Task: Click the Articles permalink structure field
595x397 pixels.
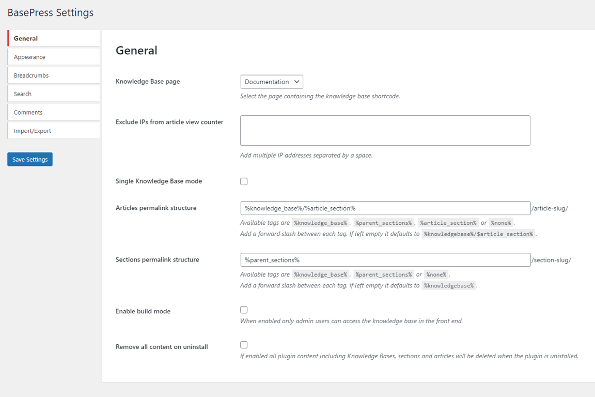Action: (385, 208)
